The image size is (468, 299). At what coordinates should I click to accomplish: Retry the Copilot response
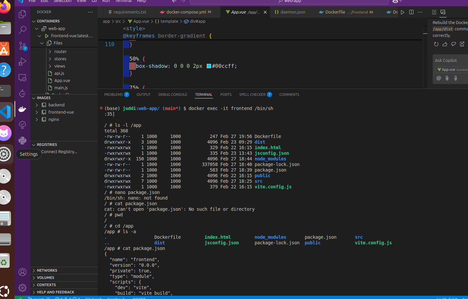[x=436, y=44]
